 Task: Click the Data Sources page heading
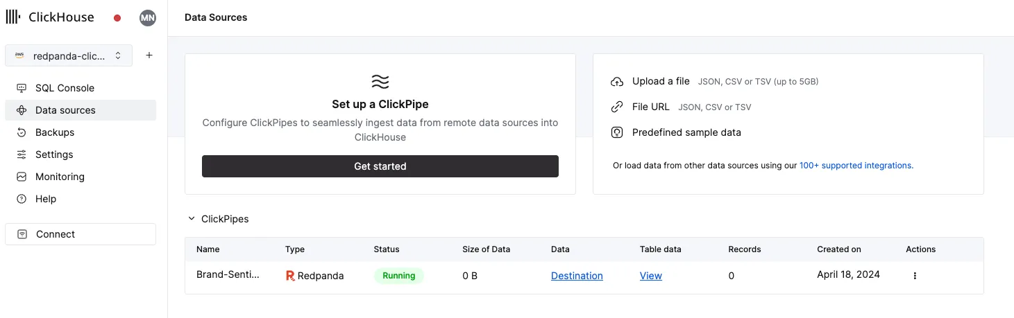tap(216, 17)
